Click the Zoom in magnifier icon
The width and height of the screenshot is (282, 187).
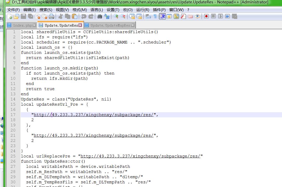[x=116, y=17]
